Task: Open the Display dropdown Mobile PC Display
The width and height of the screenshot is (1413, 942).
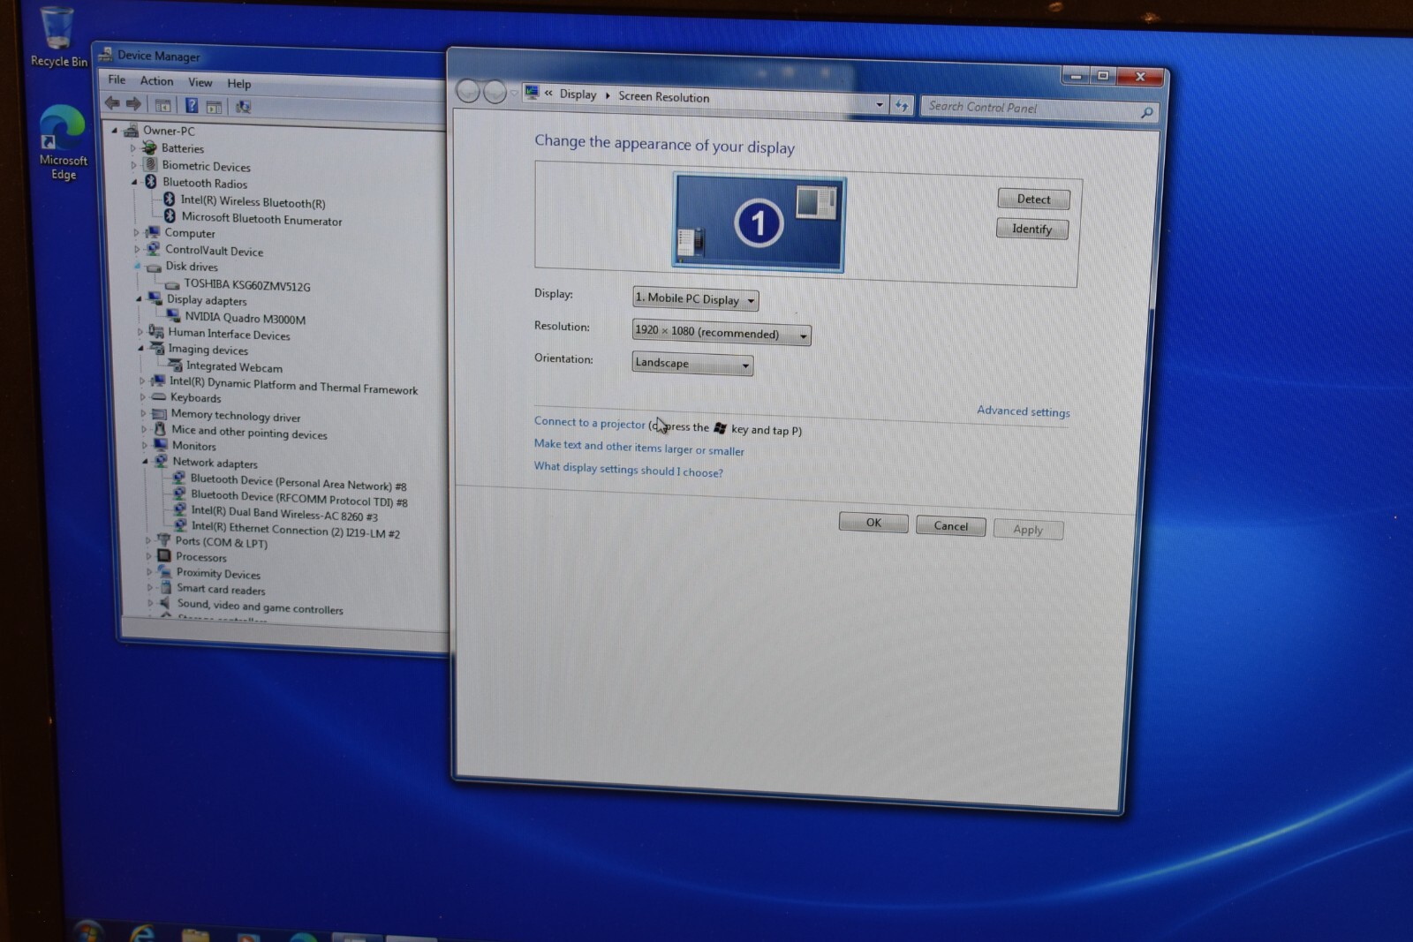Action: pos(695,299)
